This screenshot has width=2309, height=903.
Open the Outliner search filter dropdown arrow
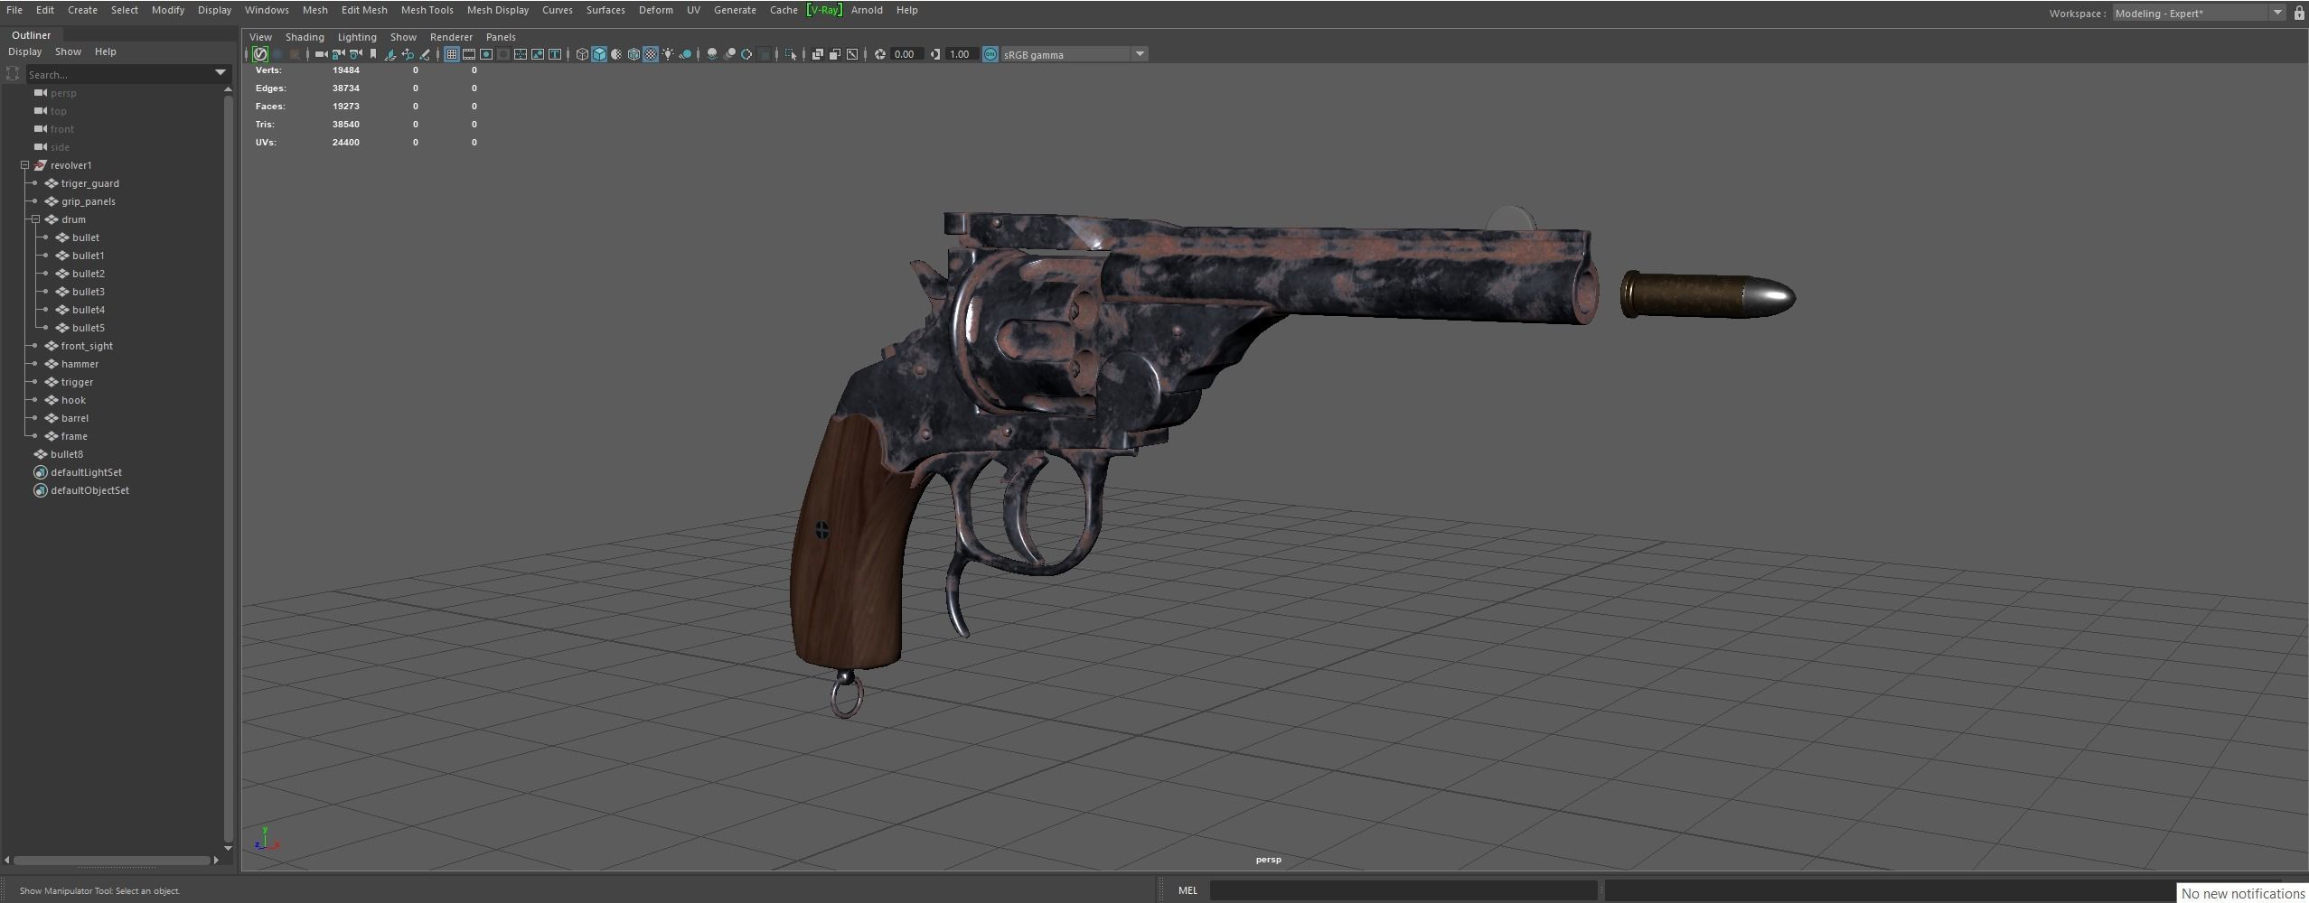[x=220, y=73]
